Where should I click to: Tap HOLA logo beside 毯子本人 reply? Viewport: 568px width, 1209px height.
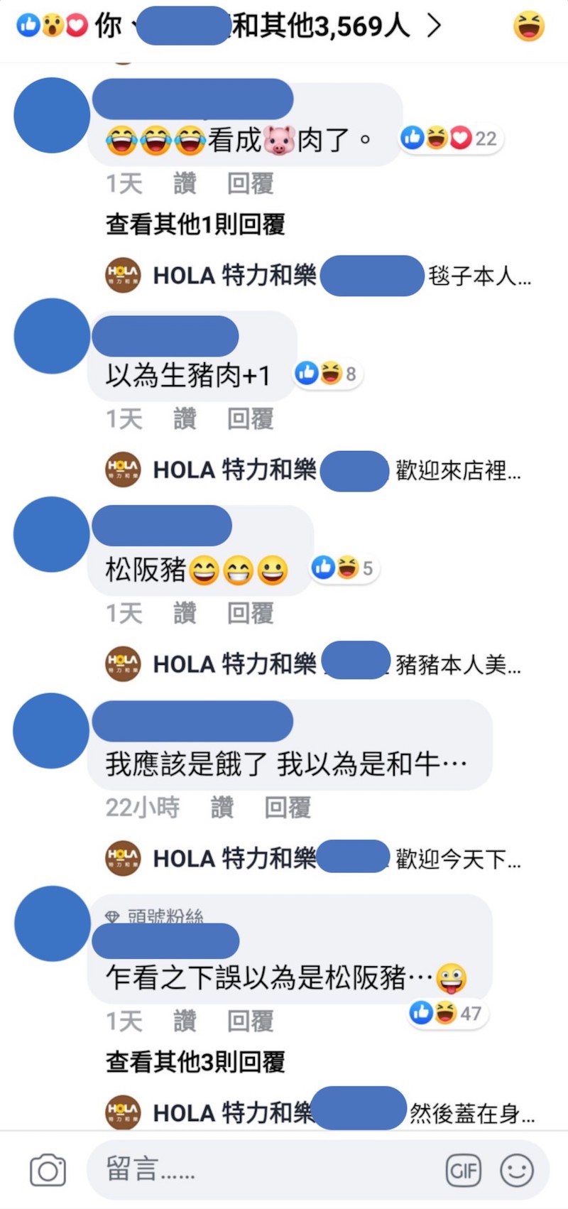[123, 275]
